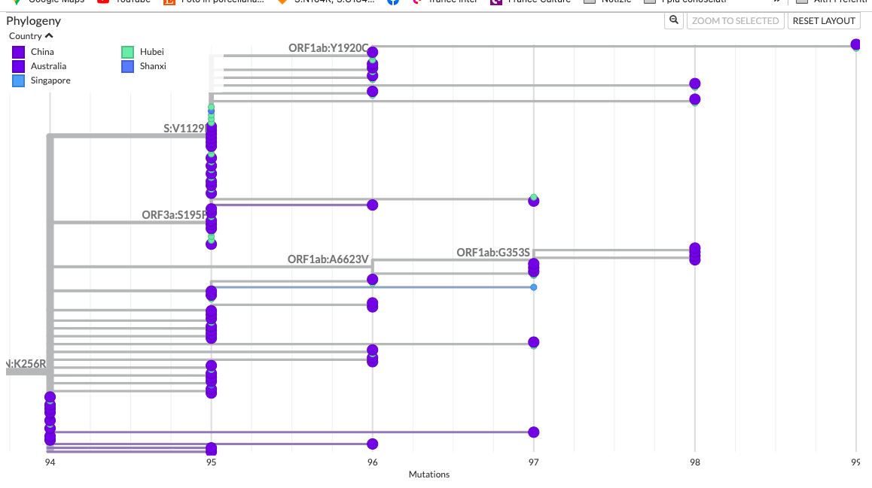Screen dimensions: 872x488
Task: Open the bookmarks overflow chevron
Action: [x=777, y=2]
